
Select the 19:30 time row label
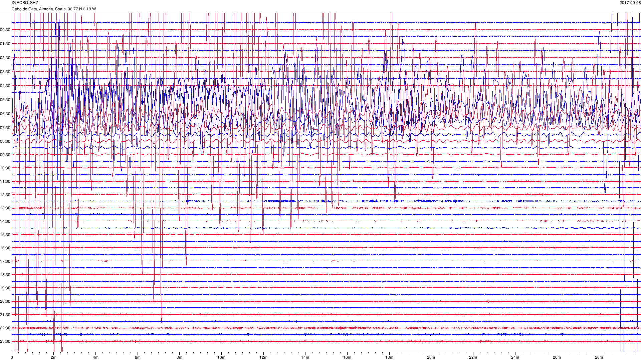5,288
